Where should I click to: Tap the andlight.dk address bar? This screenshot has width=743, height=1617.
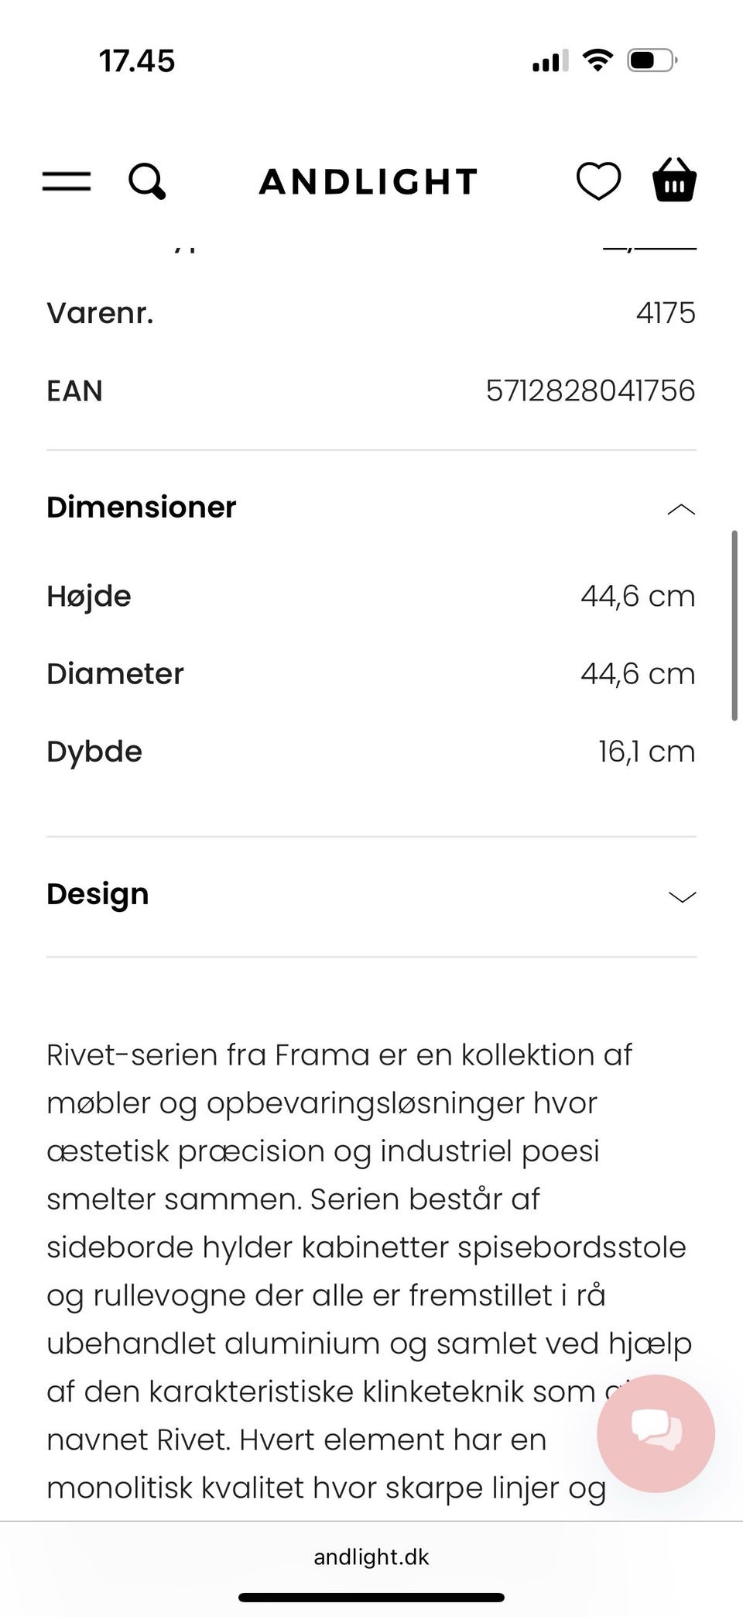click(371, 1557)
